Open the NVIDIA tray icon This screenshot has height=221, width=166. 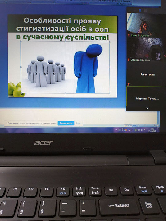(x=136, y=130)
